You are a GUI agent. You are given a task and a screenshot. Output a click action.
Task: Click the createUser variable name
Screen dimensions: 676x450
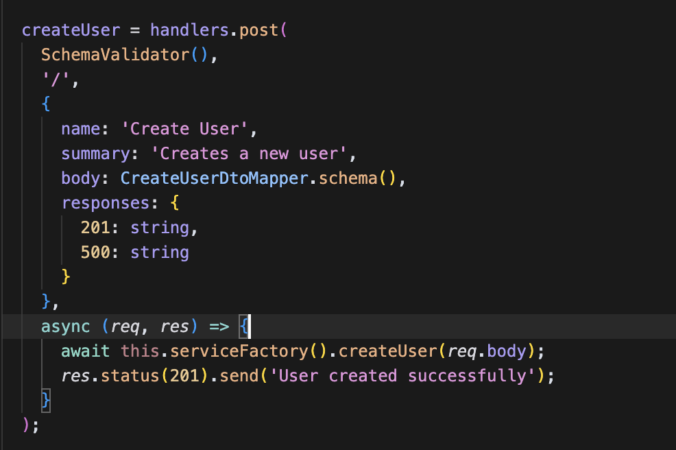pos(70,29)
